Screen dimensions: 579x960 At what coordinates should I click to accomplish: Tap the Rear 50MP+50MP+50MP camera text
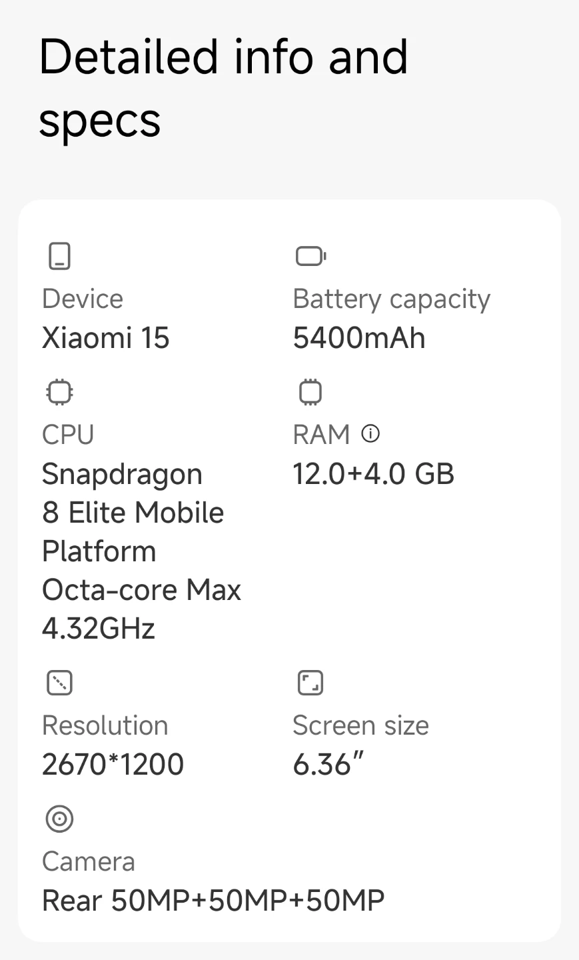click(213, 901)
